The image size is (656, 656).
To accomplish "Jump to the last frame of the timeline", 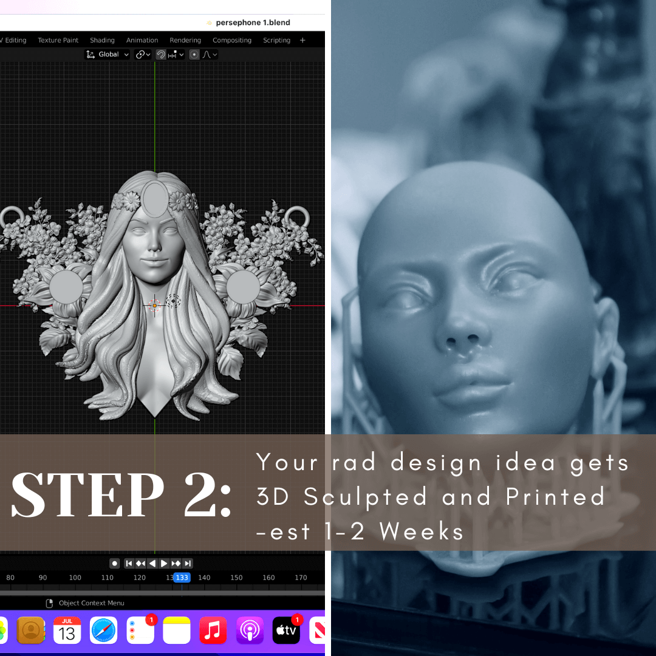I will 188,563.
